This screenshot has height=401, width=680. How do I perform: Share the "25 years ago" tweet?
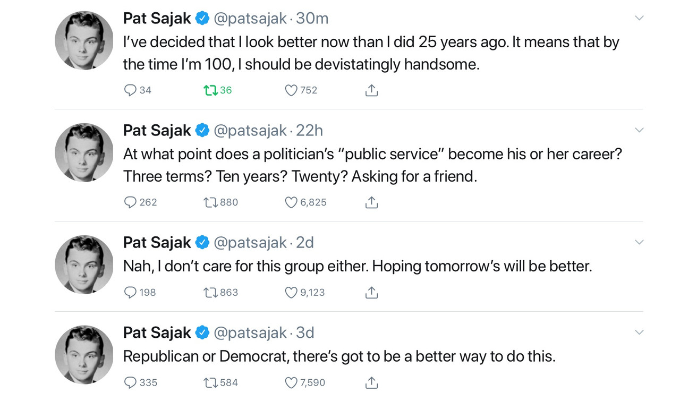(371, 90)
